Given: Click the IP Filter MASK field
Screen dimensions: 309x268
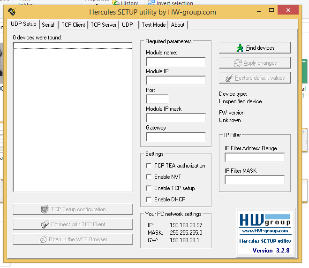Looking at the screenshot, I should pyautogui.click(x=255, y=180).
